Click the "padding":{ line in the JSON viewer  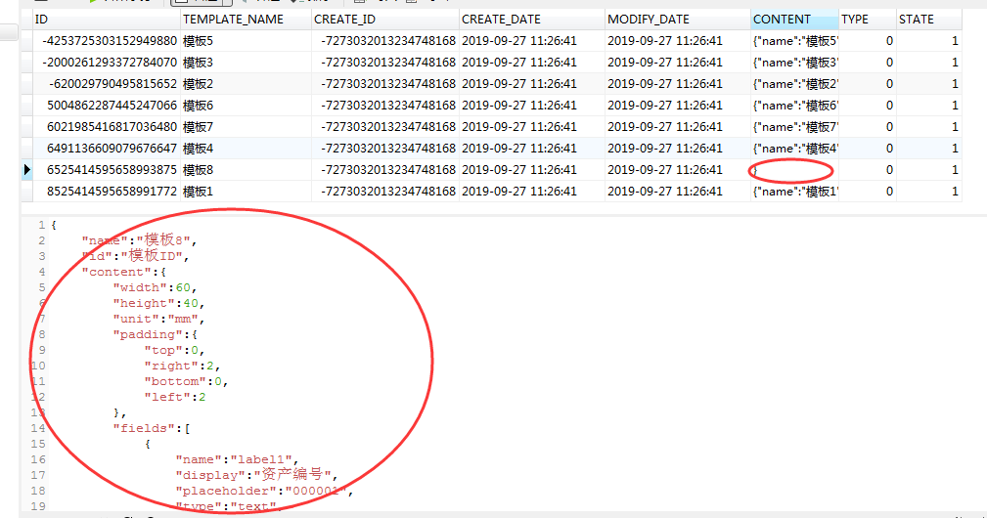(155, 335)
